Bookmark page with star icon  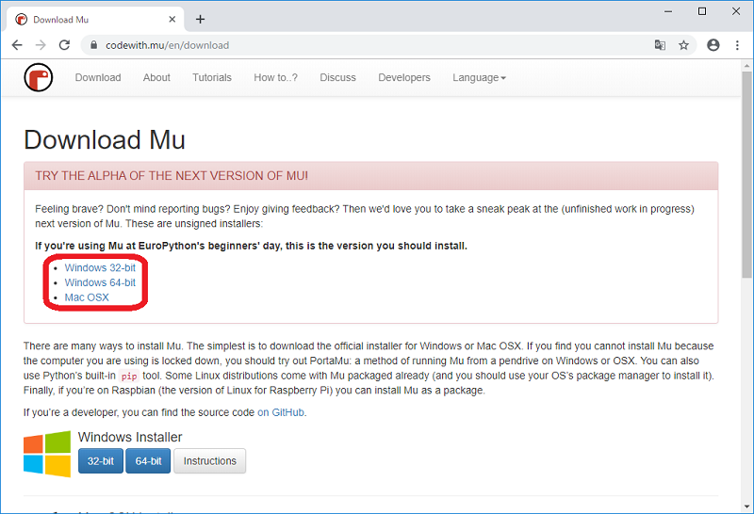[x=683, y=45]
